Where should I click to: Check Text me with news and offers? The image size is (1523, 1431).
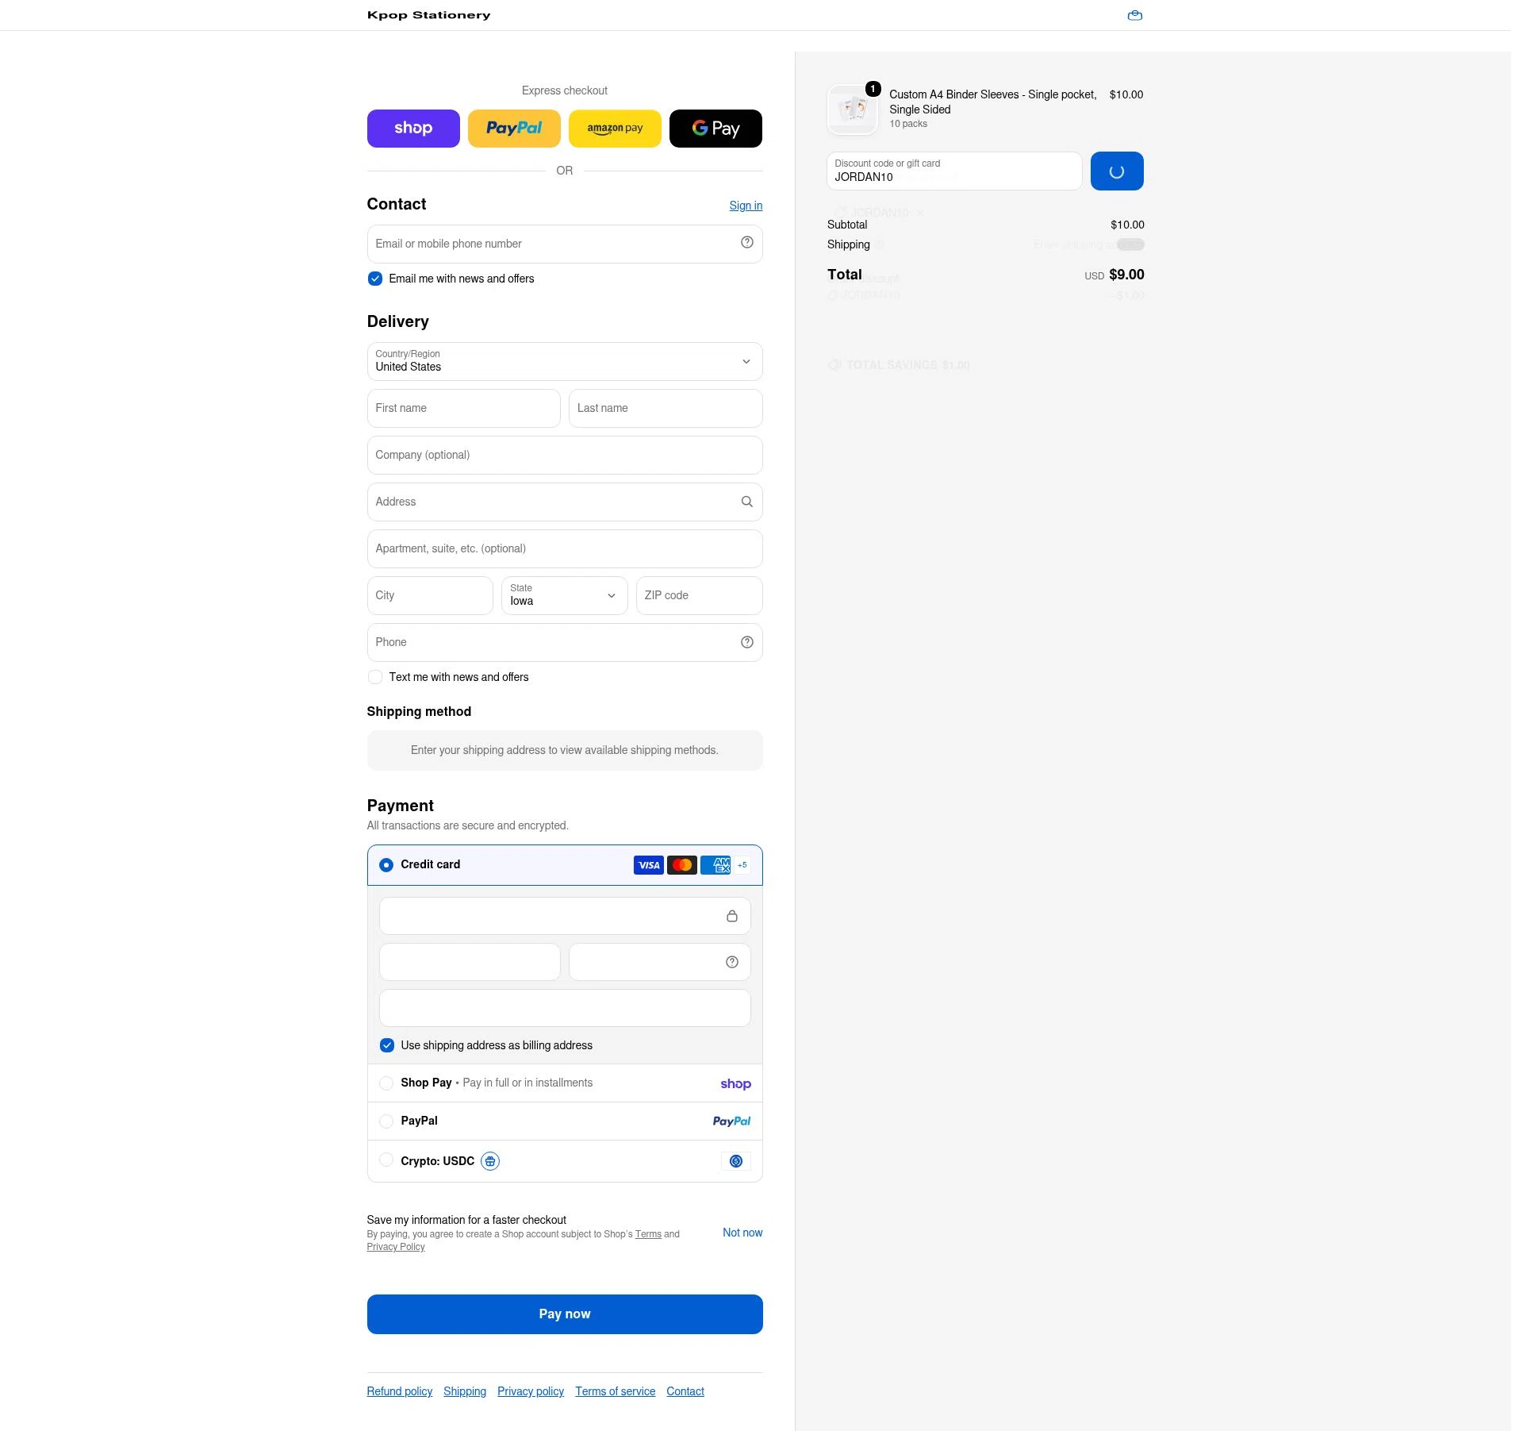pyautogui.click(x=375, y=677)
